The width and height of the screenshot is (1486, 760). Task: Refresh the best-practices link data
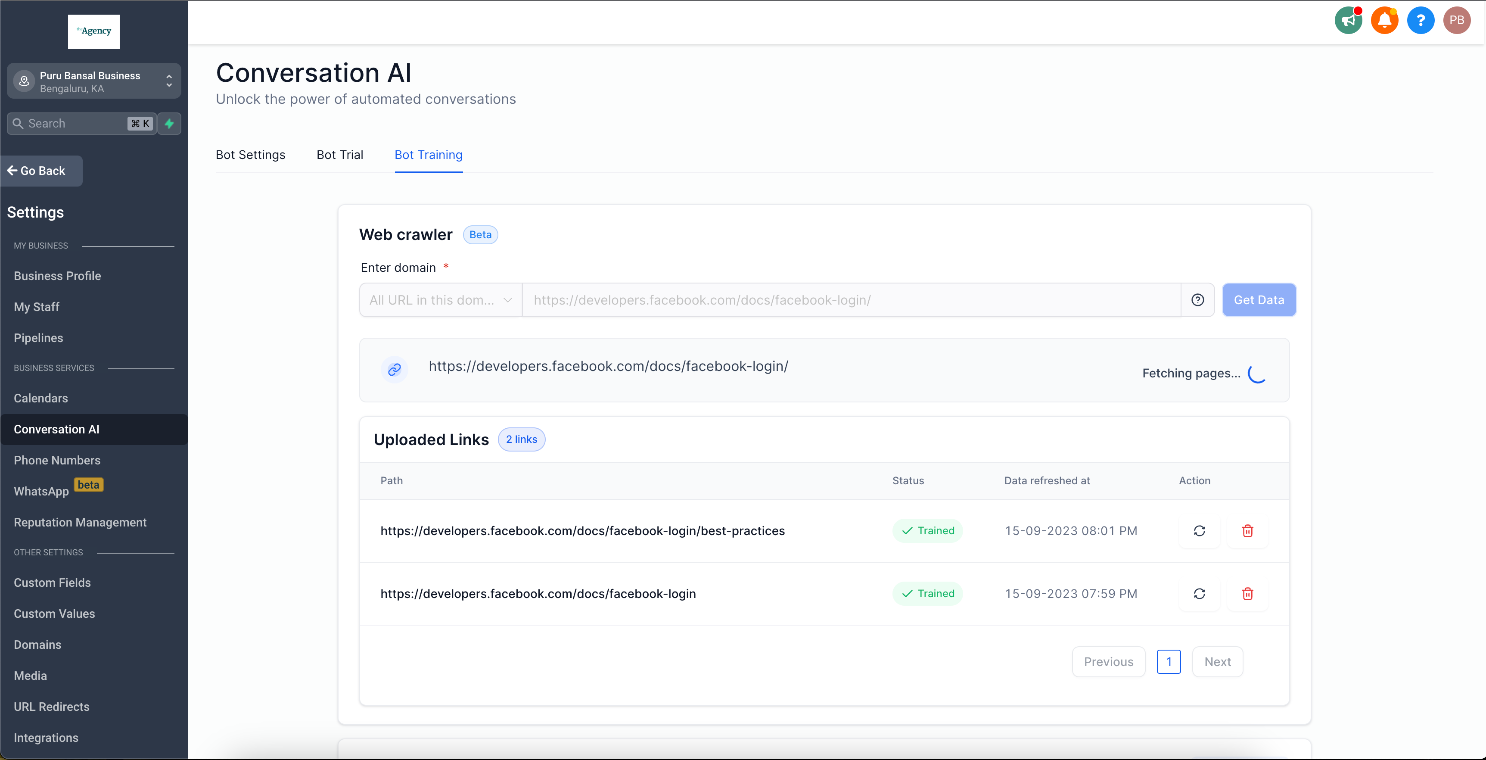click(x=1199, y=531)
